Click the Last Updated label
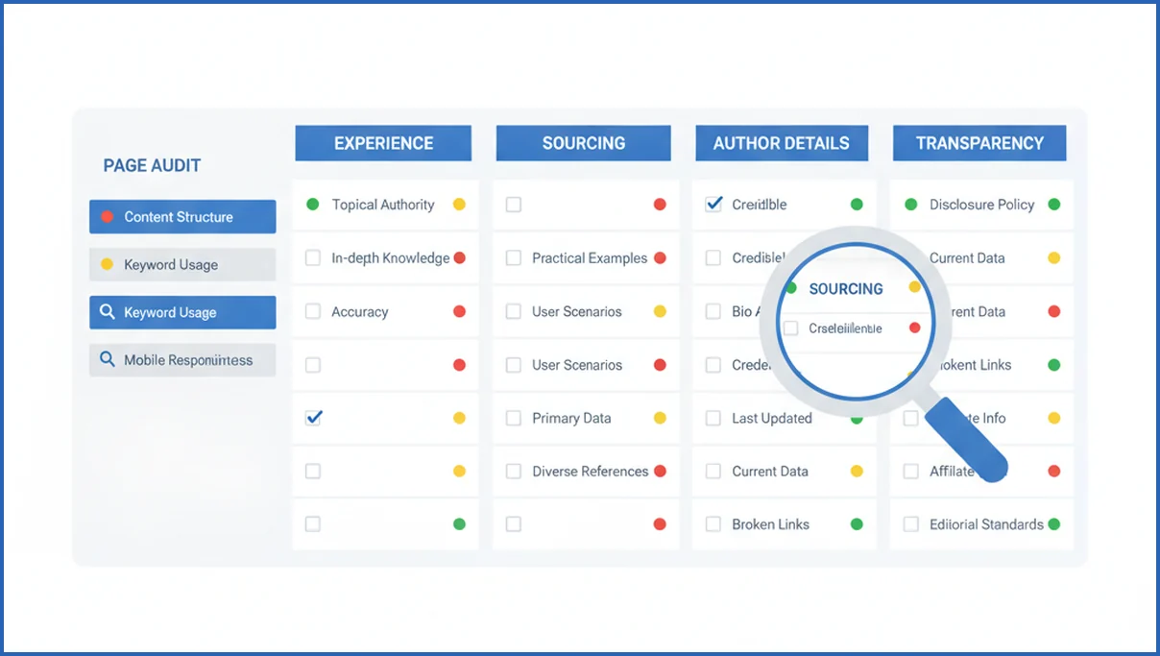 pyautogui.click(x=772, y=418)
